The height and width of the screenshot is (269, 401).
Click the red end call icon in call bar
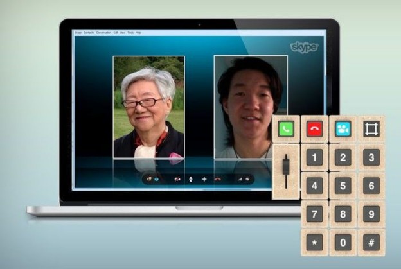click(x=218, y=179)
